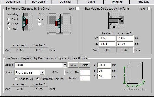Switch to the Vents tab
This screenshot has height=97, width=154.
[91, 2]
